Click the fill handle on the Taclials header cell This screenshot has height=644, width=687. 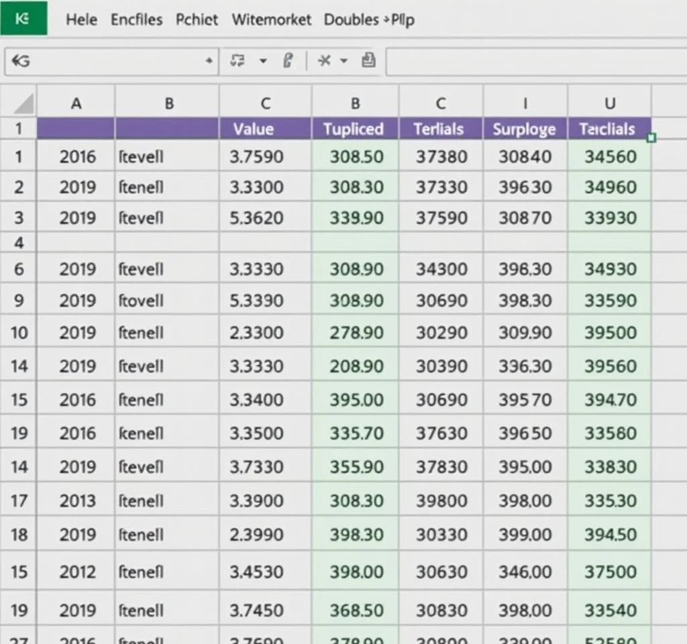650,138
